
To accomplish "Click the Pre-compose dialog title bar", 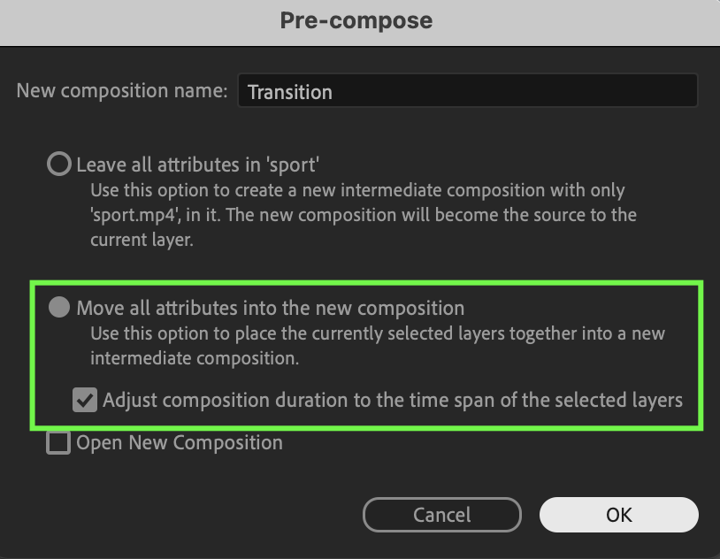I will 360,22.
